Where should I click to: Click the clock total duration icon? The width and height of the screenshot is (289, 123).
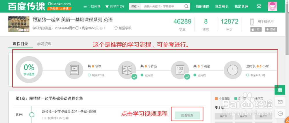click(x=232, y=70)
